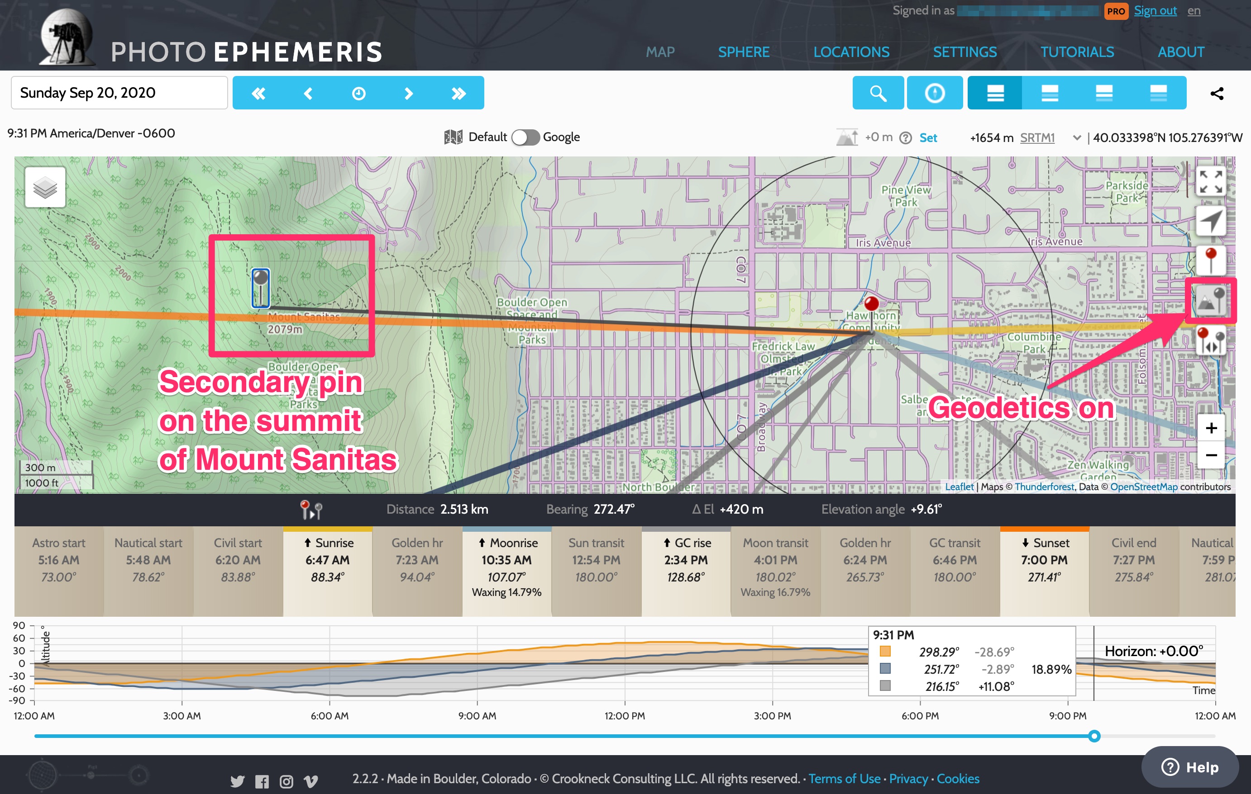Open Cookies footer link
Screen dimensions: 1251x794
(x=957, y=779)
